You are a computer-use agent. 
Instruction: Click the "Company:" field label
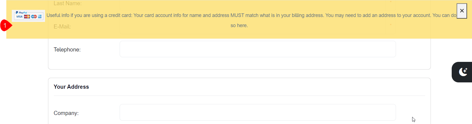[x=66, y=113]
